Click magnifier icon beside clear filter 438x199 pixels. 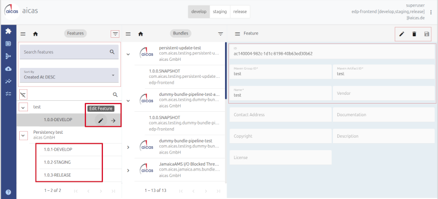coord(115,95)
